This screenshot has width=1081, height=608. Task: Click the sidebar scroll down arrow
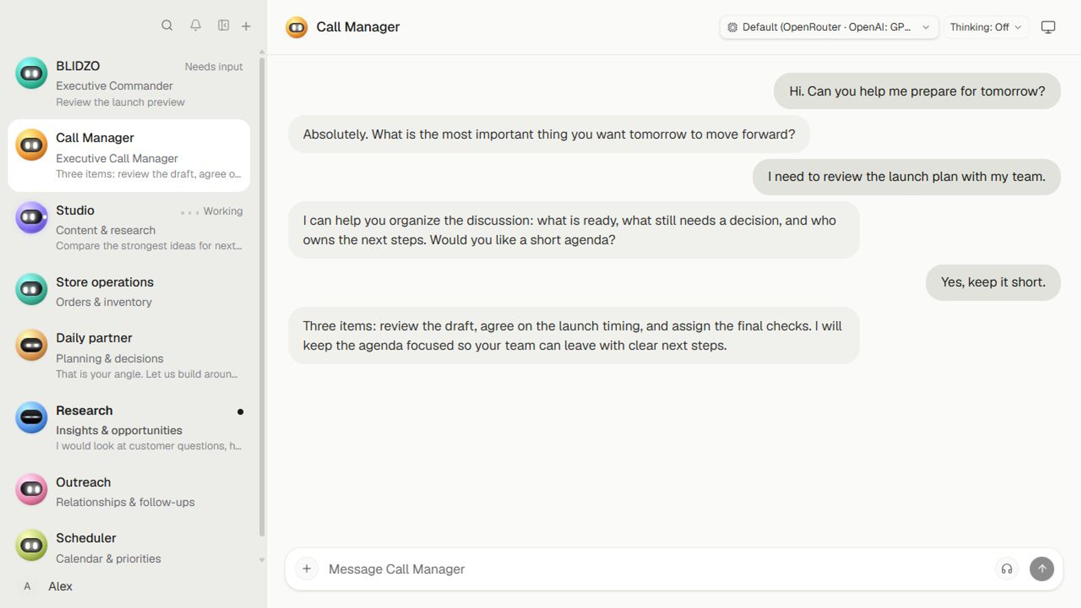click(262, 560)
